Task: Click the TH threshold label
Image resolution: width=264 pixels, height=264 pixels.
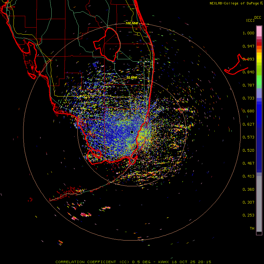Action: [x=252, y=229]
